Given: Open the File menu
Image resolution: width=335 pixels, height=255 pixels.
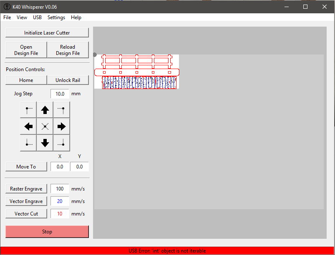Looking at the screenshot, I should [7, 17].
